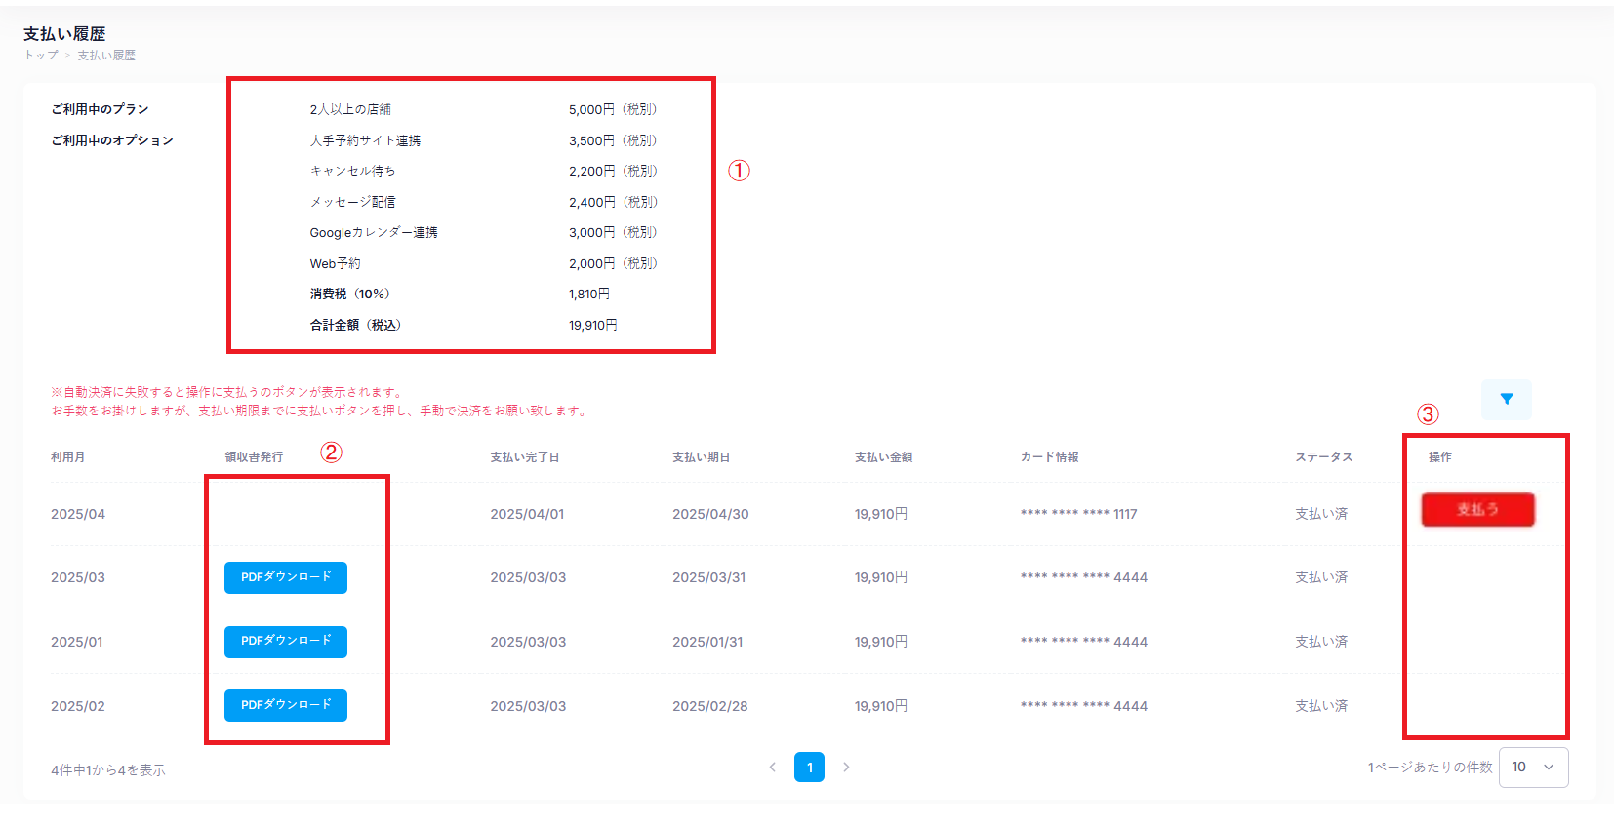Download PDF receipt for 2025/01
1614x827 pixels.
pos(286,642)
